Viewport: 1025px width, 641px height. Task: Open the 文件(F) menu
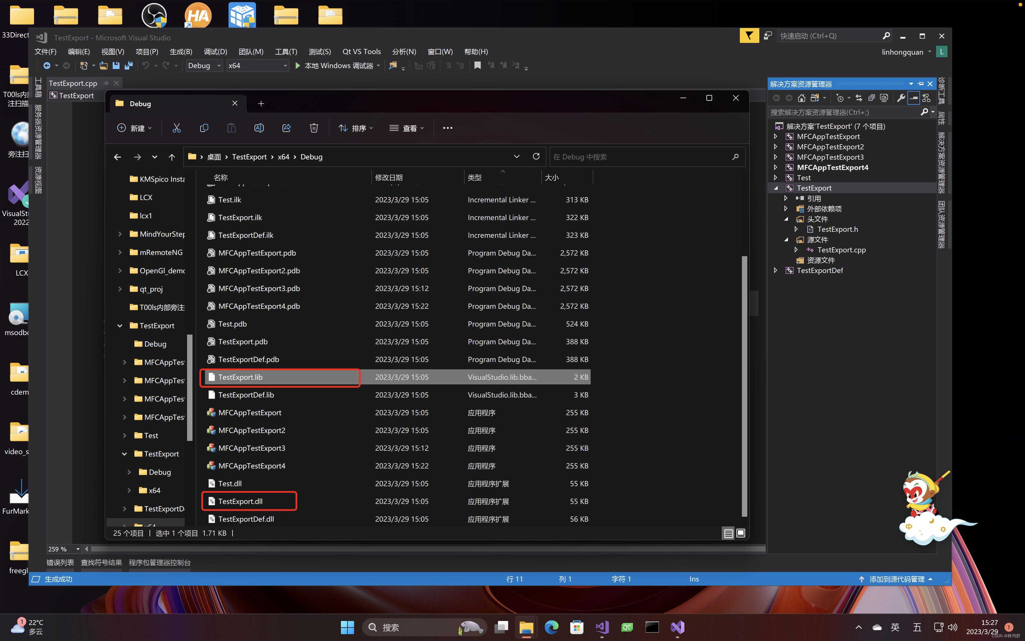pyautogui.click(x=45, y=52)
